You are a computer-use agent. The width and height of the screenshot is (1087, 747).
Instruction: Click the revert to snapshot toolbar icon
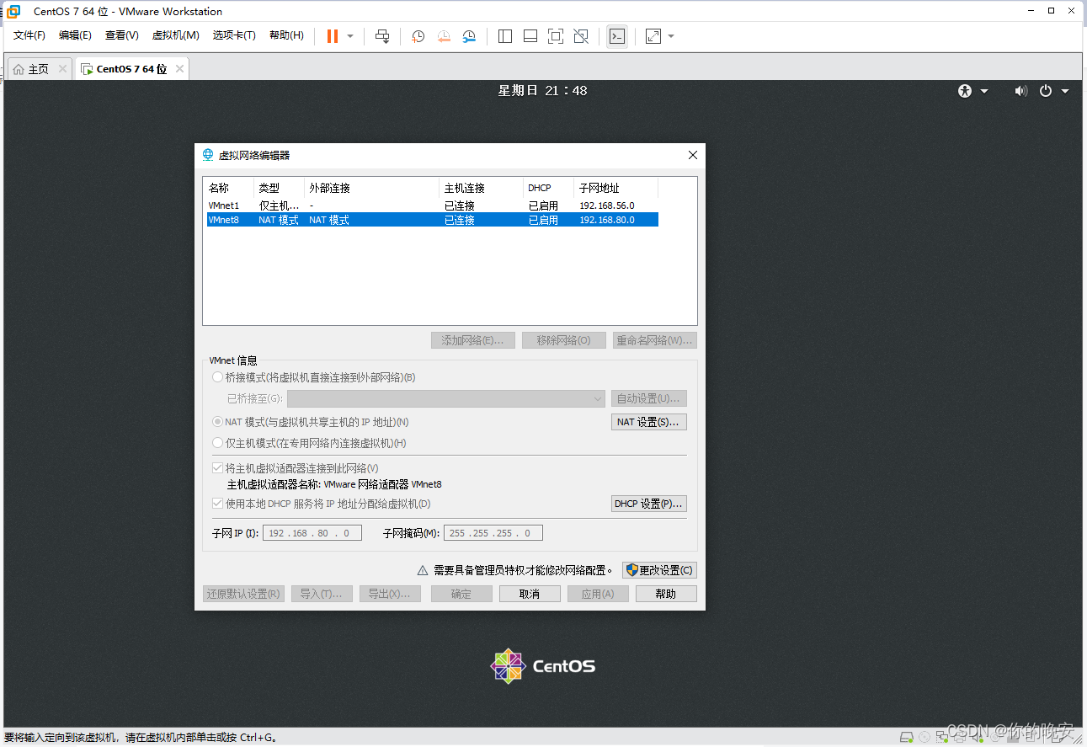[444, 36]
